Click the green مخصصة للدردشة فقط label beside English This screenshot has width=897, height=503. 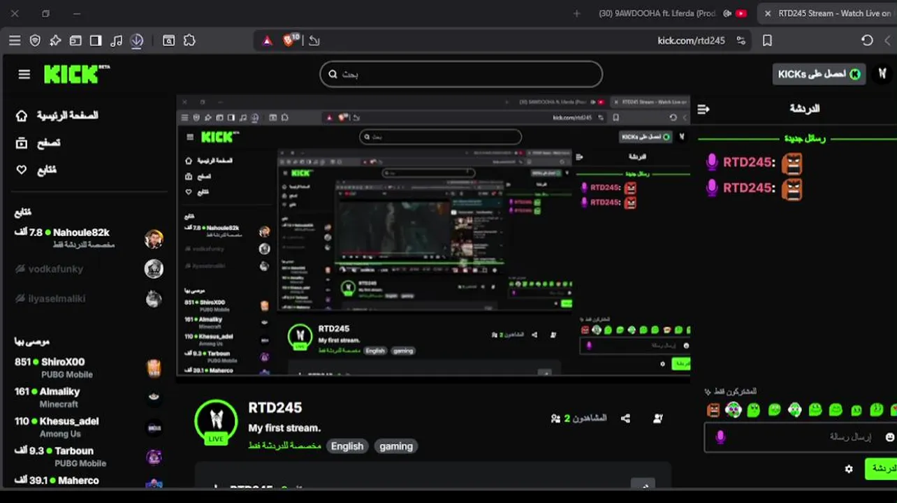[284, 446]
